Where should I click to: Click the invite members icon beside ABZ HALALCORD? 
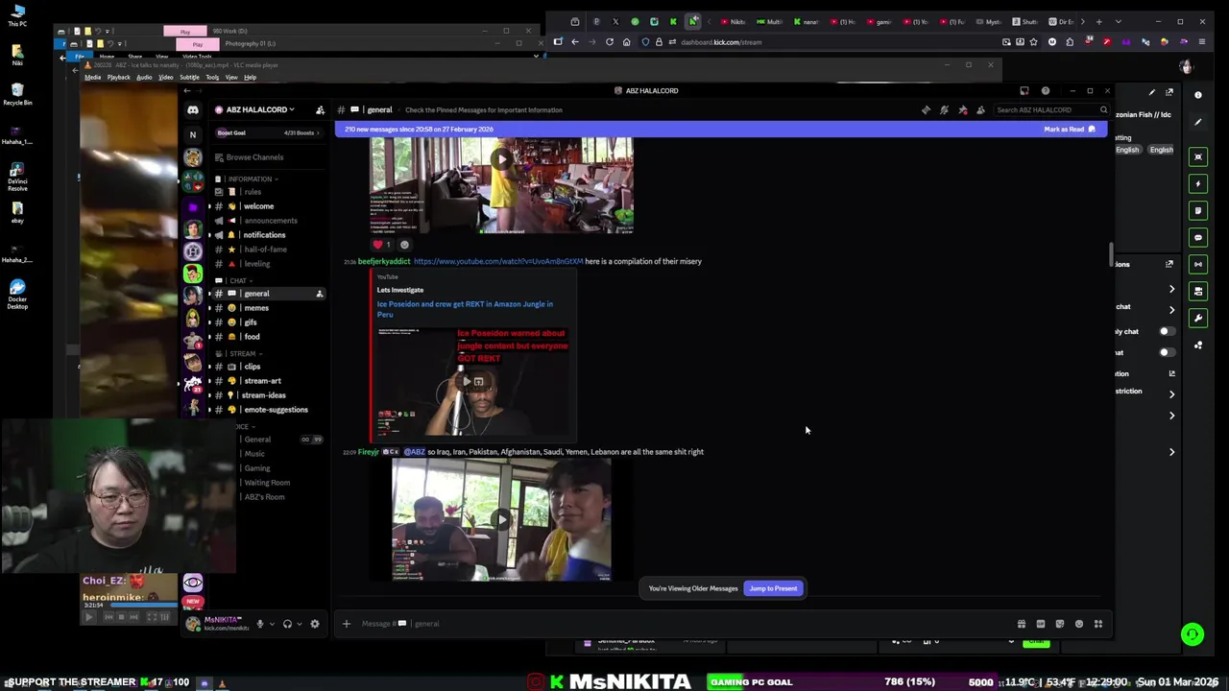pos(320,109)
